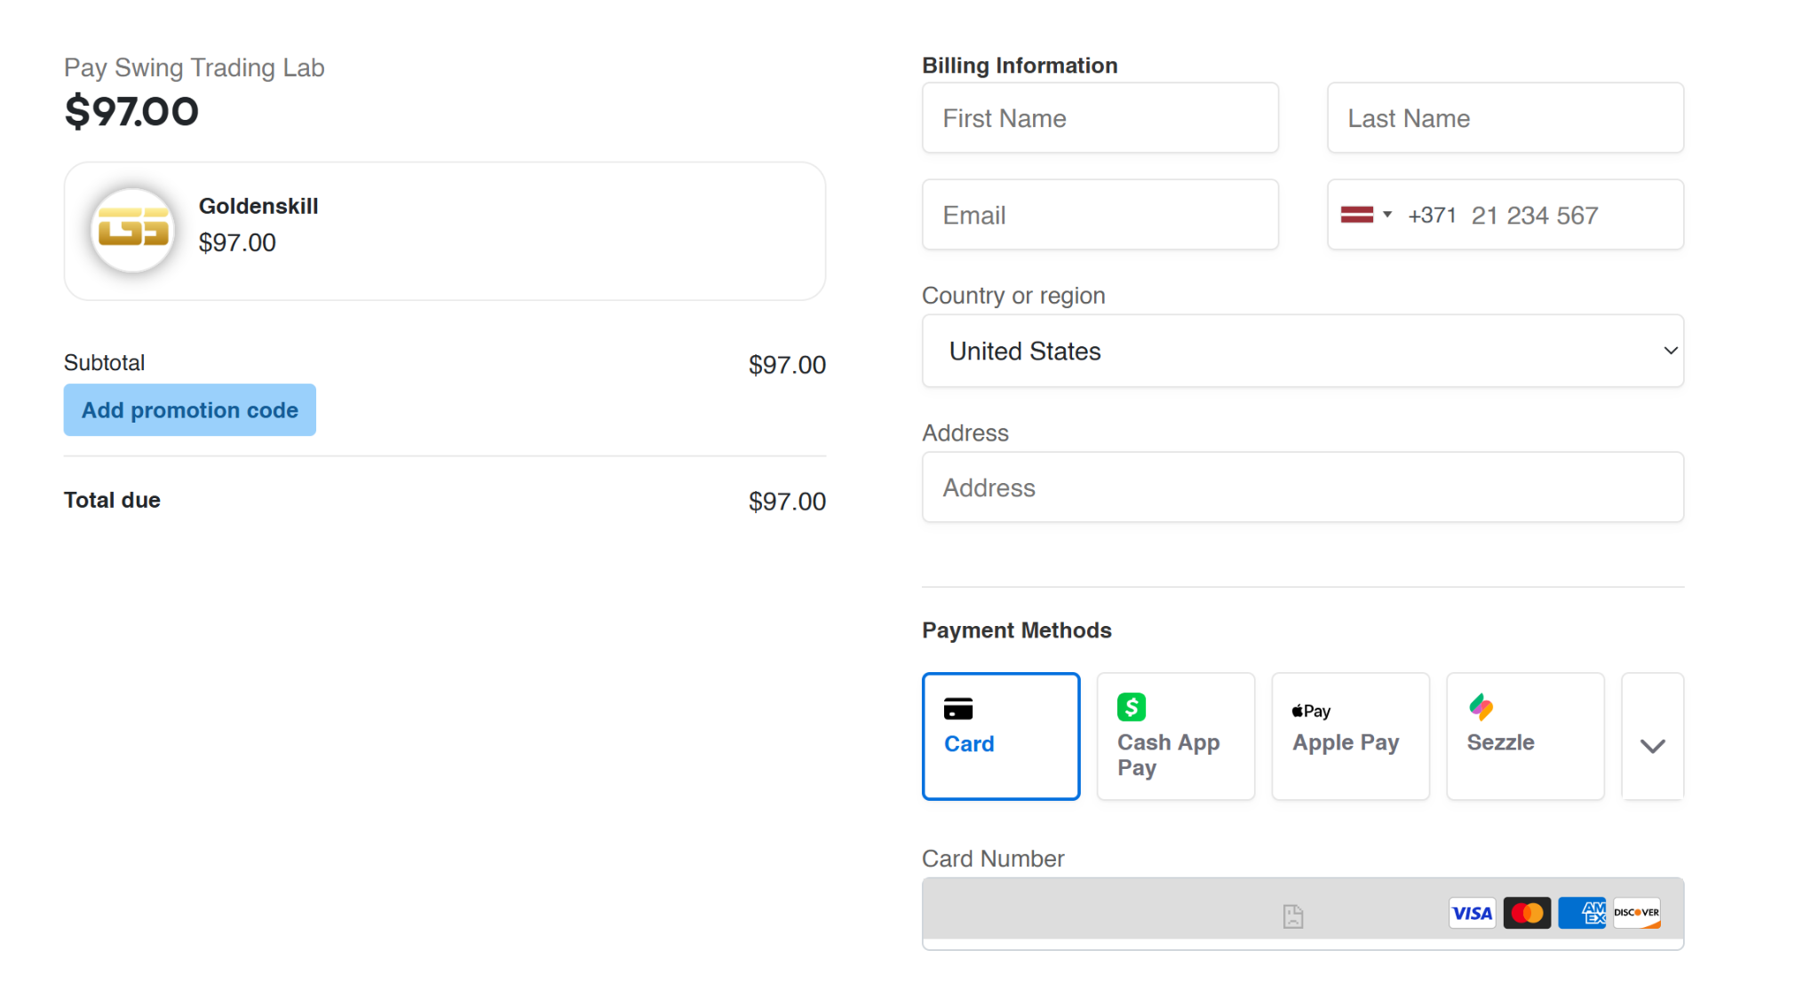The image size is (1819, 982).
Task: Pick the Sezzle payment option
Action: click(1525, 736)
